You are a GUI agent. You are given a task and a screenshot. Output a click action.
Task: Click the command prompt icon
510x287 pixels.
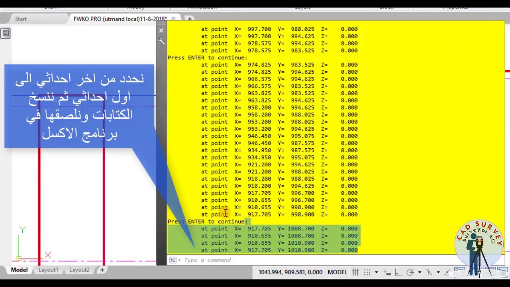point(173,260)
